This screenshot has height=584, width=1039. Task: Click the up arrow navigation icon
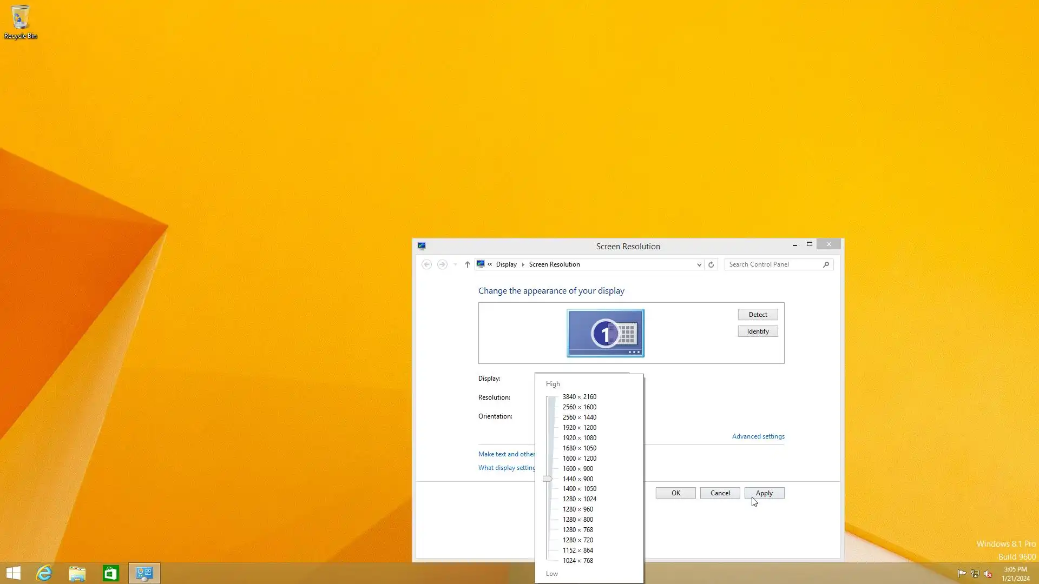tap(468, 264)
